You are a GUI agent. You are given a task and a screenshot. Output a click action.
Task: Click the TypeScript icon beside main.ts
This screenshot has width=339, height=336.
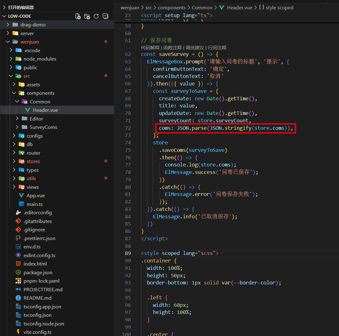click(21, 204)
